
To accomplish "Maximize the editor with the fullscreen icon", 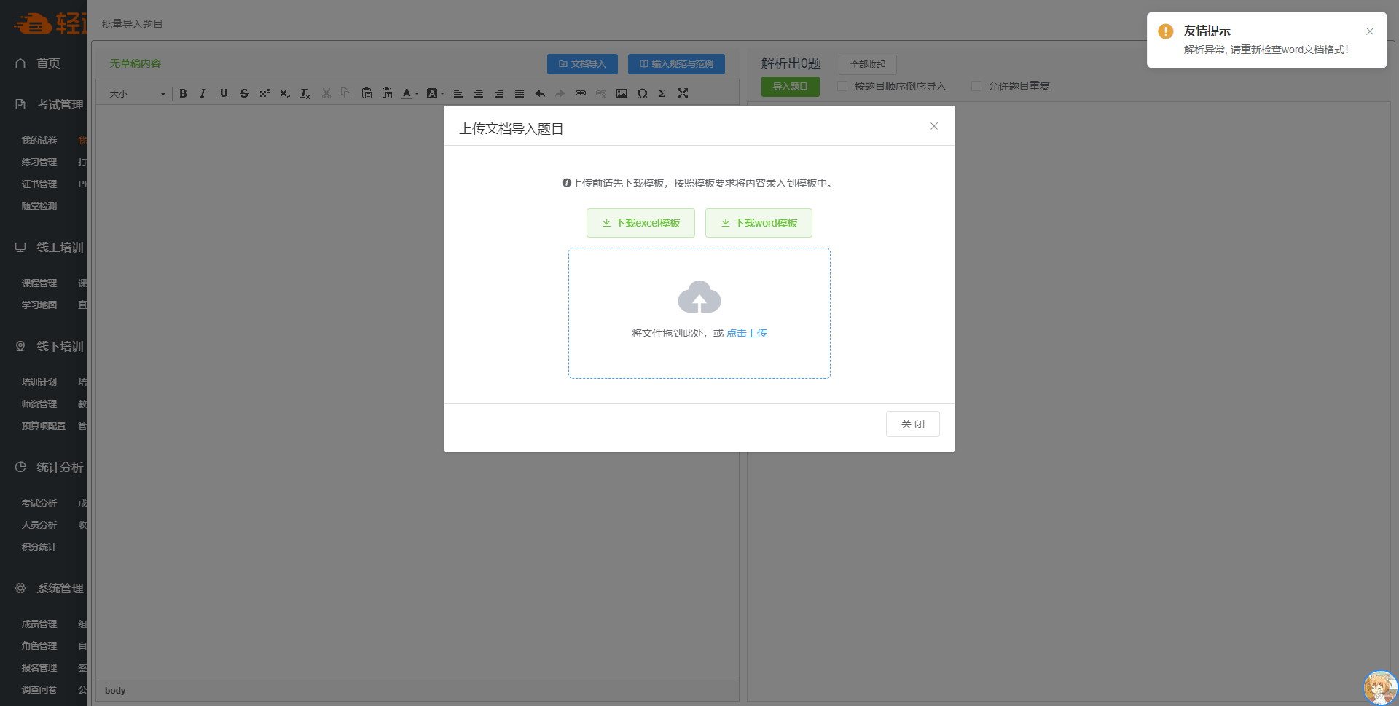I will (x=683, y=93).
